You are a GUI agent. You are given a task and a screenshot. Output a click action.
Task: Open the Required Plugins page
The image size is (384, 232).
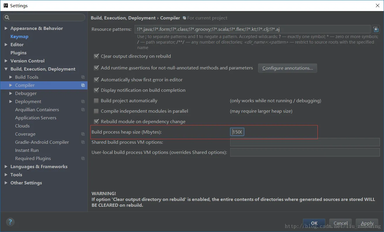33,159
